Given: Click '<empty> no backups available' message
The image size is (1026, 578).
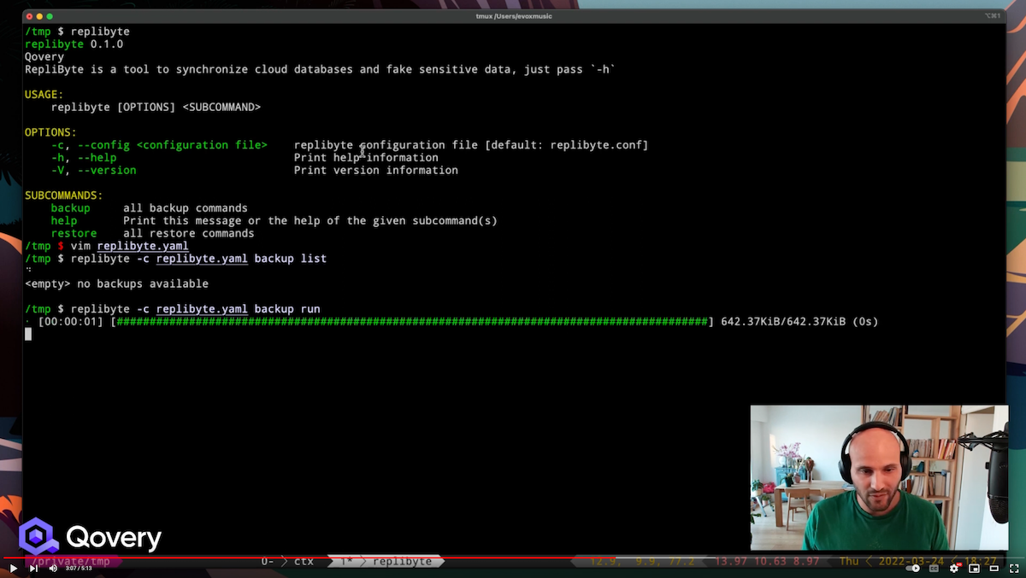Looking at the screenshot, I should click(x=116, y=283).
